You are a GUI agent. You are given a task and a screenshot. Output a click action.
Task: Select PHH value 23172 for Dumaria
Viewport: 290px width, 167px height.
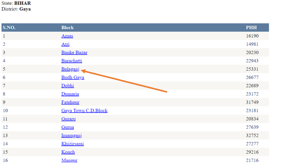pos(252,94)
